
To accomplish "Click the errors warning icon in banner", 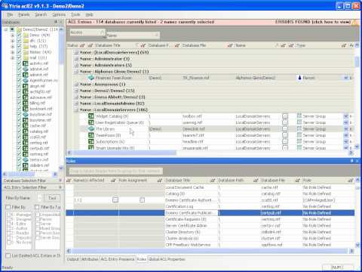I will 354,22.
